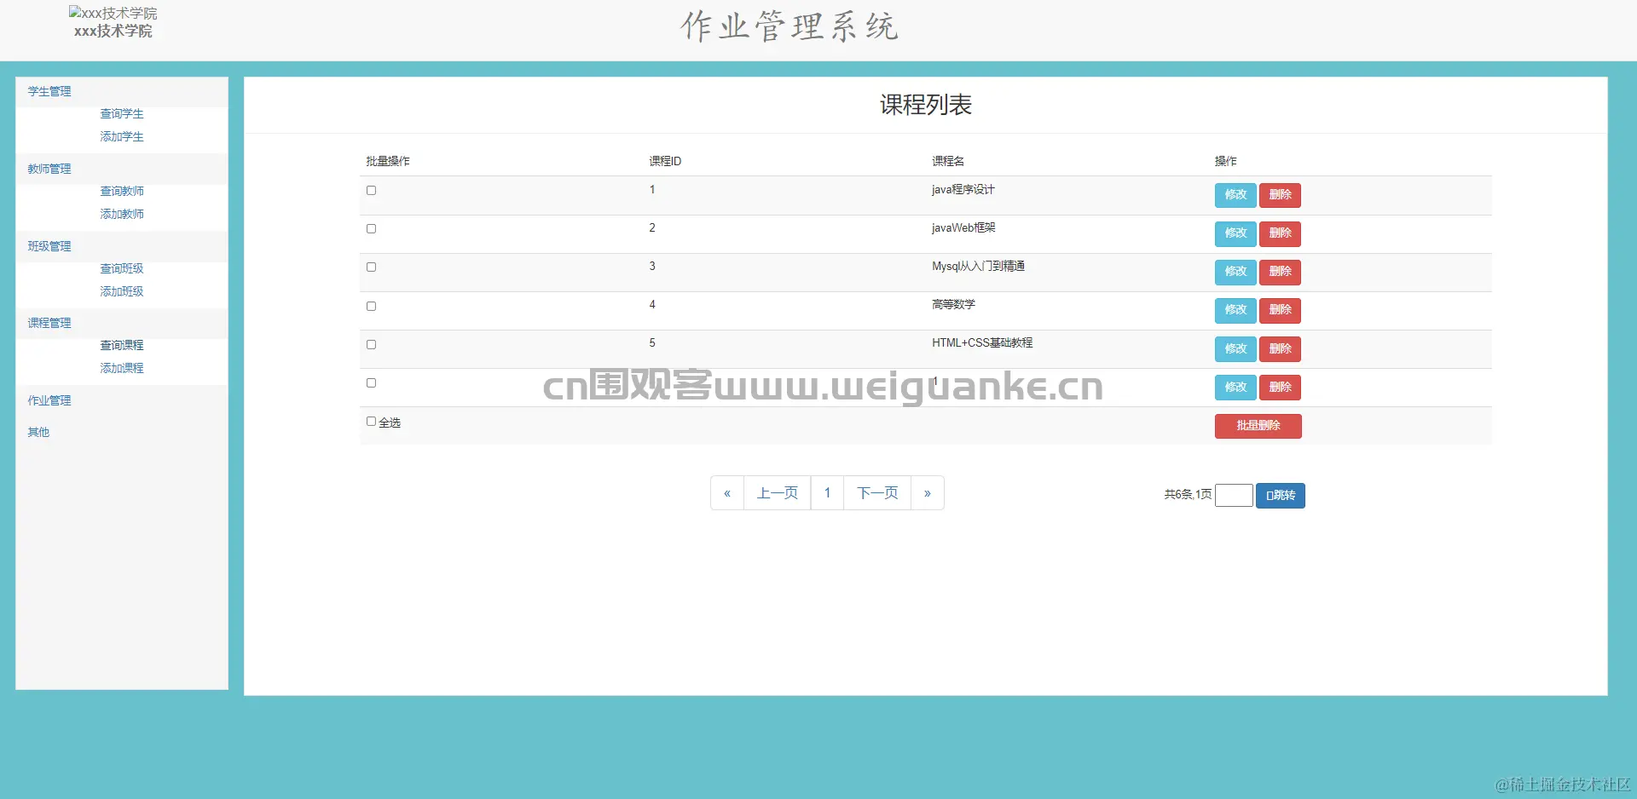
Task: Open 添加班级 in sidebar
Action: coord(122,292)
